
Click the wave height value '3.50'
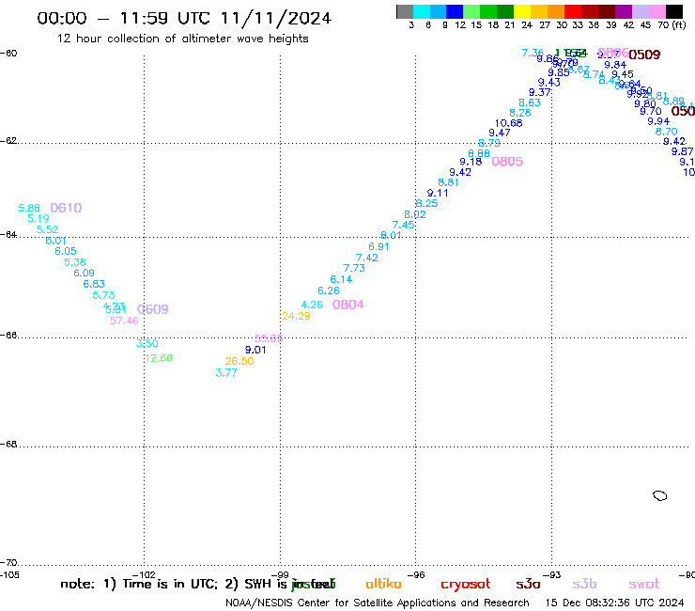147,343
